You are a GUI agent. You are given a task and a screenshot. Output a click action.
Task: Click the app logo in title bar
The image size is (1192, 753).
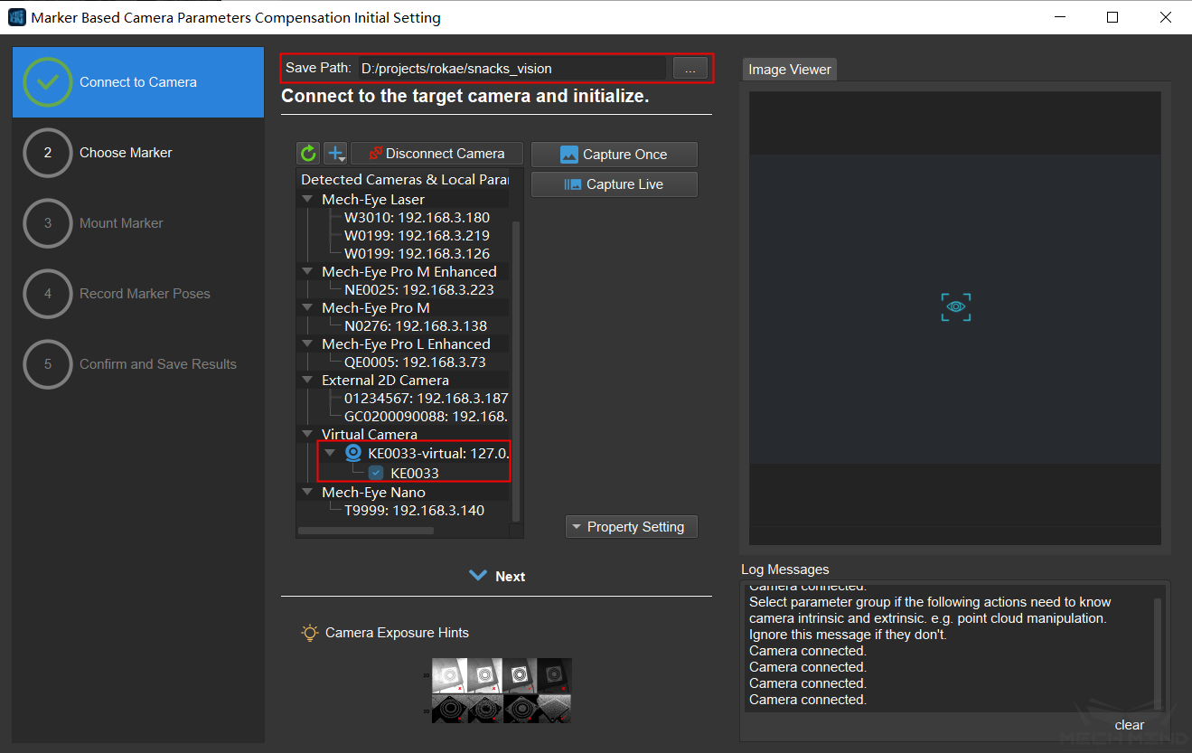click(x=16, y=17)
